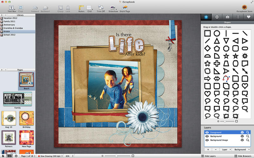Open the Slideshow tool

tap(113, 8)
